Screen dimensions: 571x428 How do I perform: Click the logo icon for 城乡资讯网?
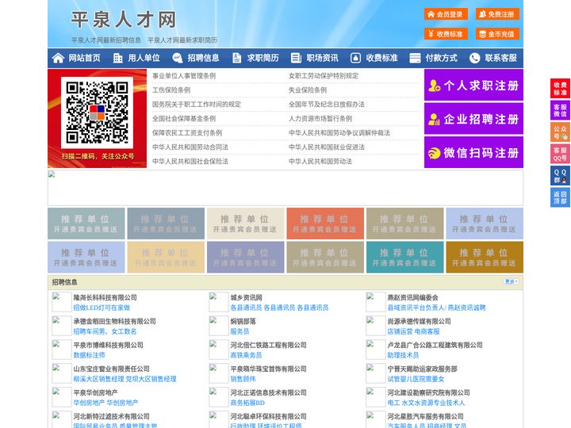pyautogui.click(x=219, y=302)
